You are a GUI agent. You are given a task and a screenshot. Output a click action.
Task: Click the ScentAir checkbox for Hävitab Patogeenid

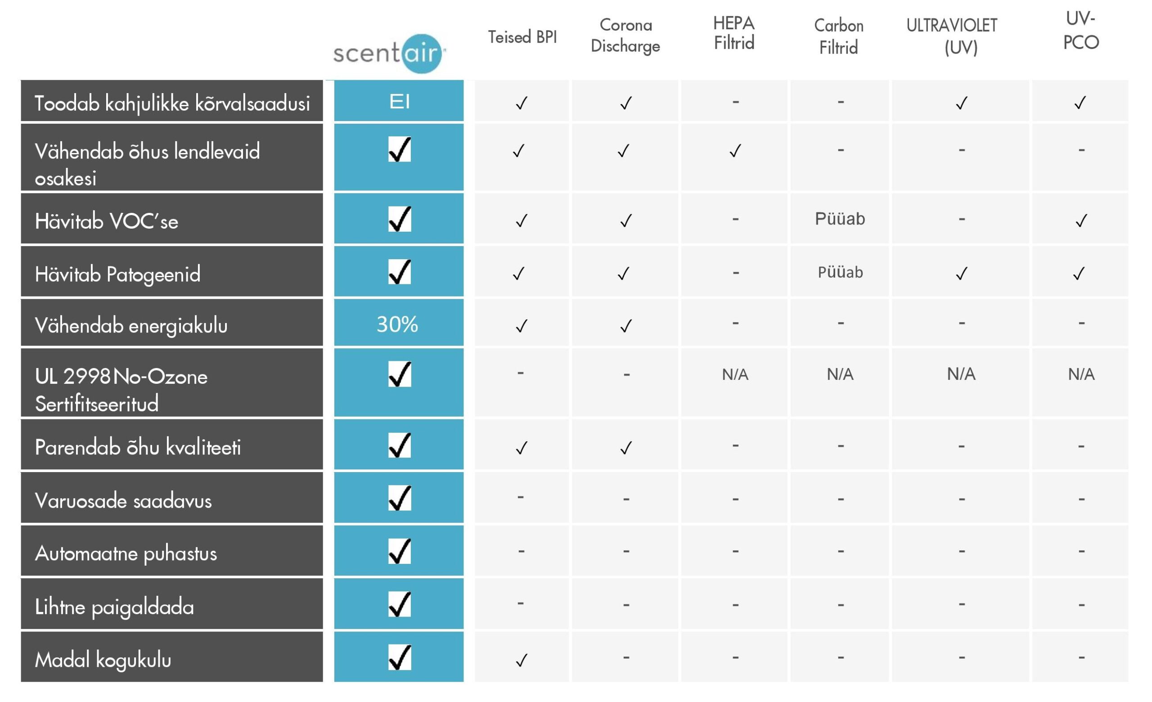pos(400,271)
